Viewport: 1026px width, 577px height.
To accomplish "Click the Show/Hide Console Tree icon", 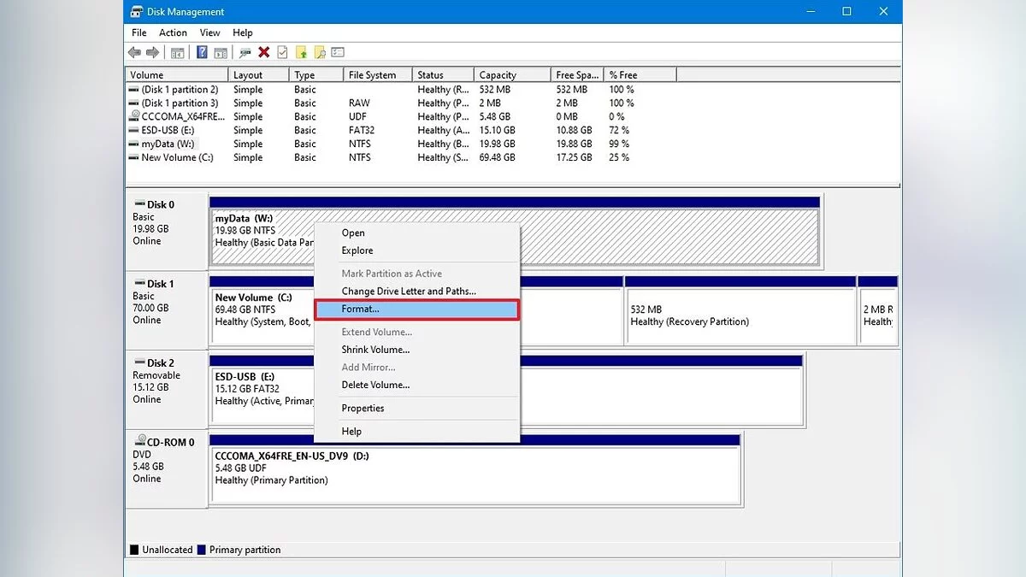I will click(178, 53).
